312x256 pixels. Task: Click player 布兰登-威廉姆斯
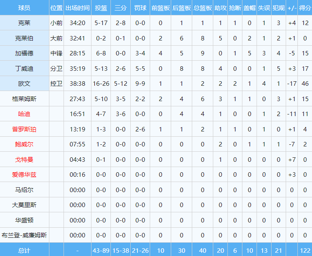click(24, 235)
